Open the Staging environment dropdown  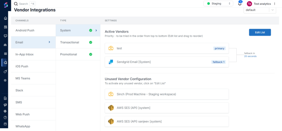(218, 4)
